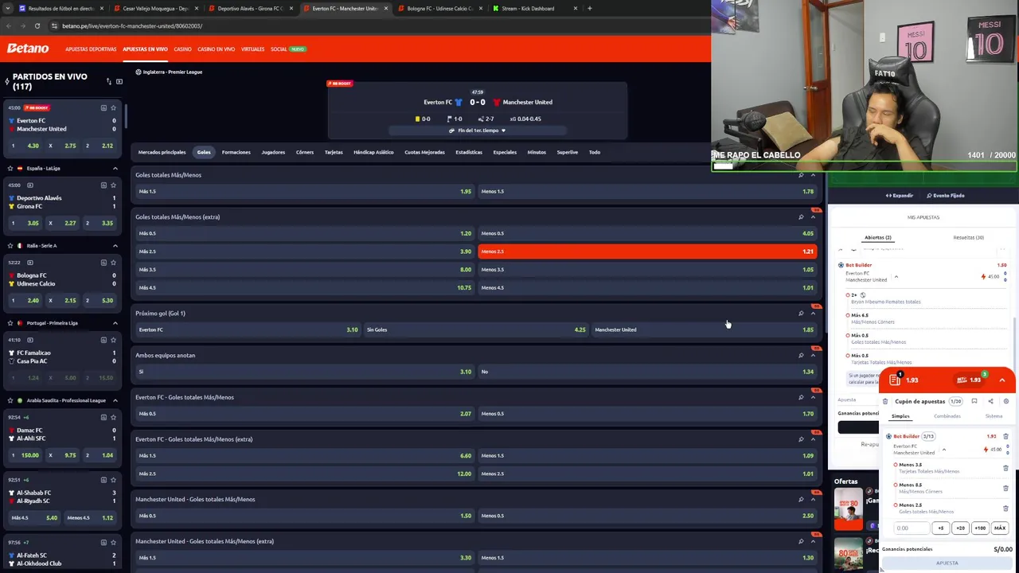This screenshot has width=1019, height=573.
Task: Favorite the Italia - Serie A league star
Action: pos(10,245)
